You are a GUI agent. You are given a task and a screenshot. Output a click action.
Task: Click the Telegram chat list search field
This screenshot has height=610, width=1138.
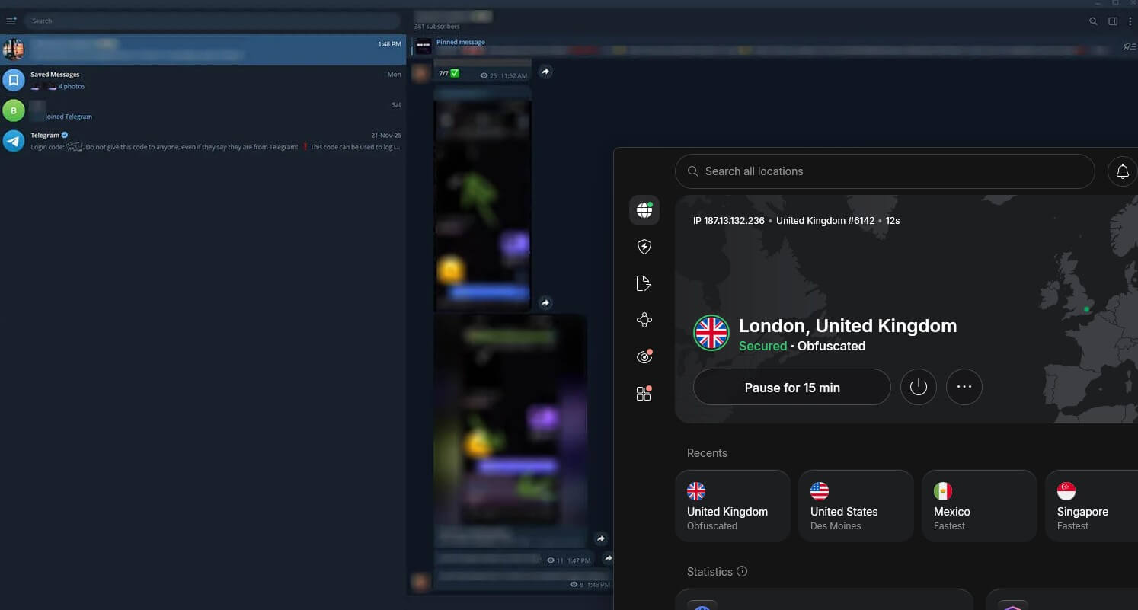point(212,21)
